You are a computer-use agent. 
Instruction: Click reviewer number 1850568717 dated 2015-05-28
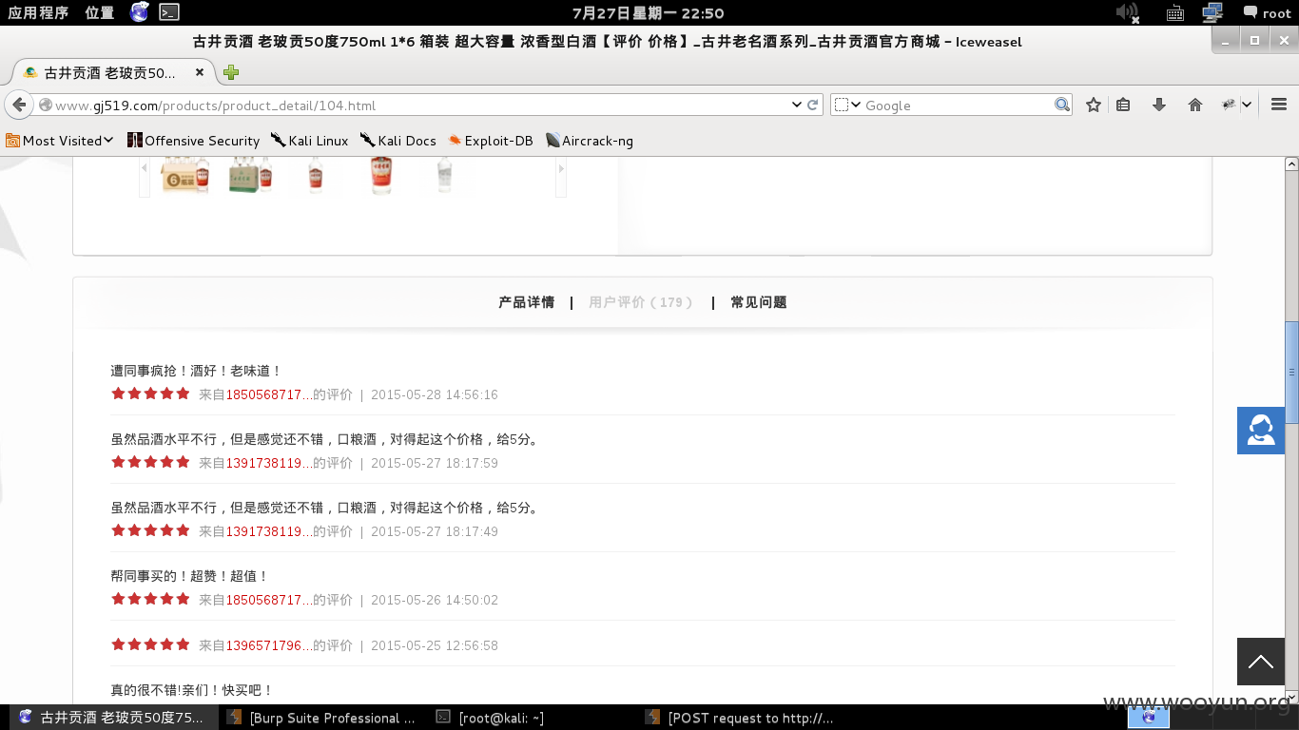click(x=269, y=394)
